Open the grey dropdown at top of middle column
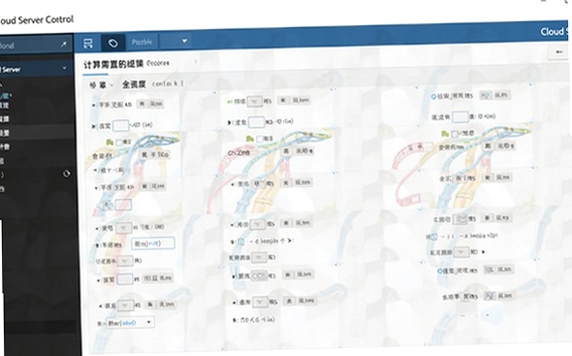Screen dimensions: 572x356 [255, 101]
